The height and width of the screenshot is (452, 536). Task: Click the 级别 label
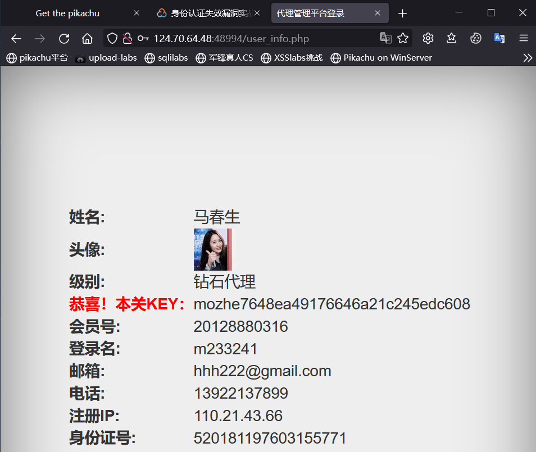pos(87,282)
